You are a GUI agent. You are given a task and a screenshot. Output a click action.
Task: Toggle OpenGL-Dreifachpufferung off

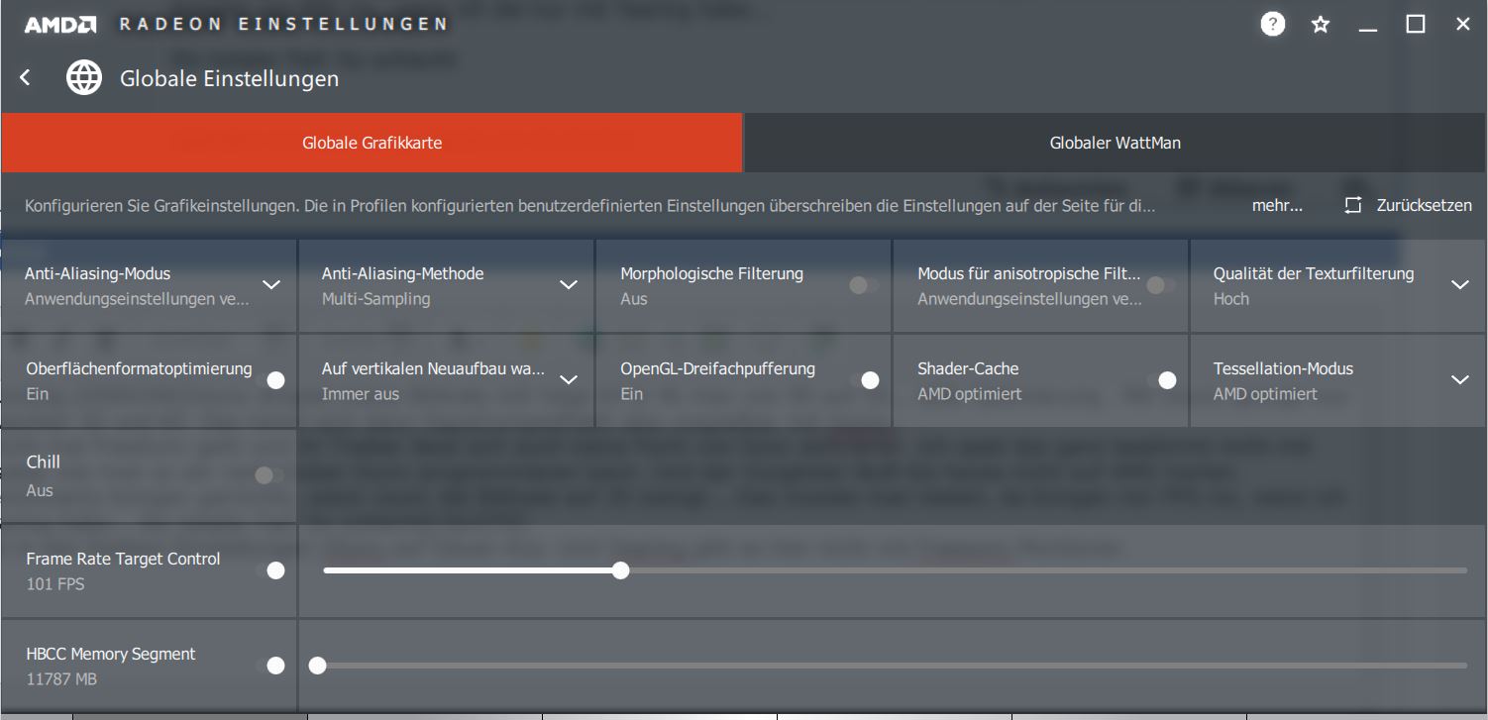864,380
